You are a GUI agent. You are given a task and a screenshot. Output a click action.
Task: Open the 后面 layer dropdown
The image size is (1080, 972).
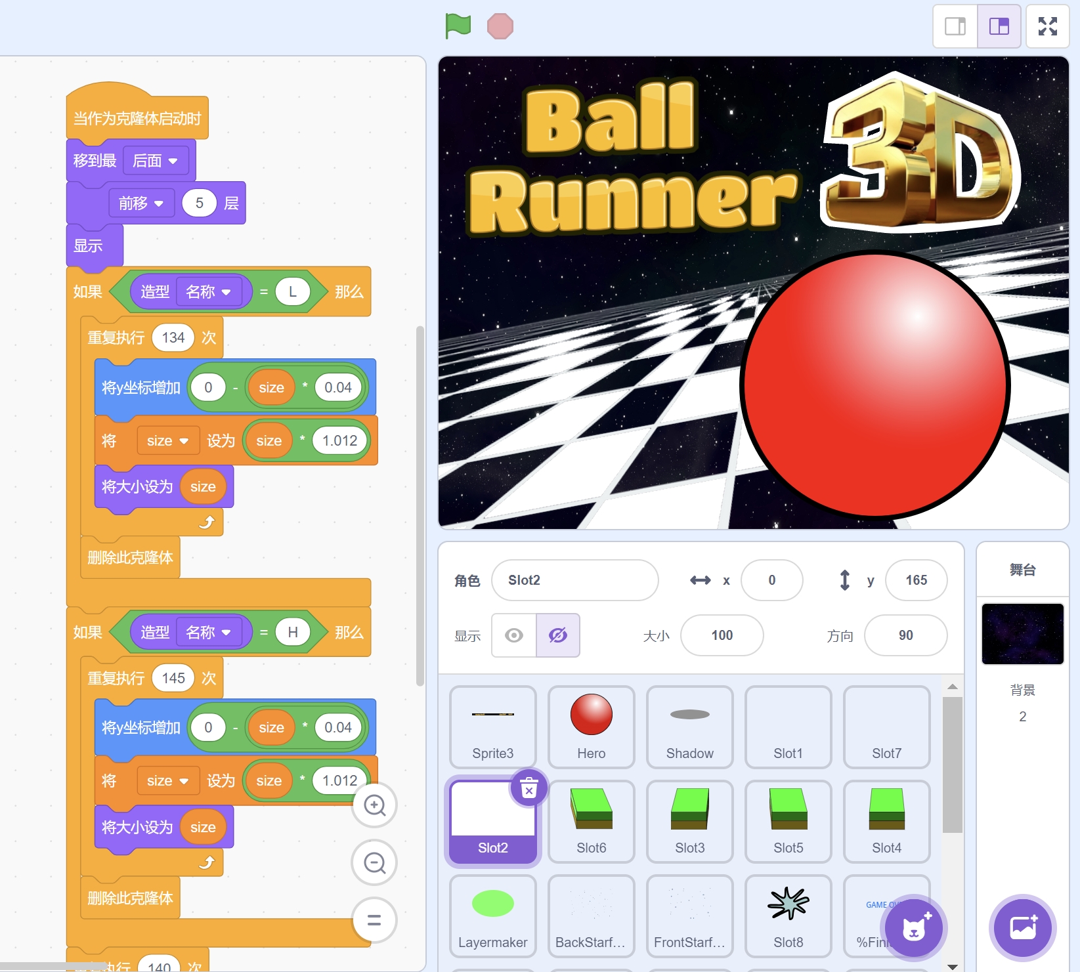coord(156,161)
